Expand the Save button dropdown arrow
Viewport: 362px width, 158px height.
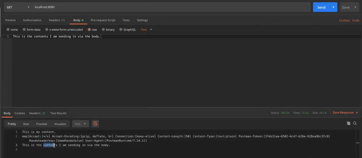pyautogui.click(x=355, y=7)
